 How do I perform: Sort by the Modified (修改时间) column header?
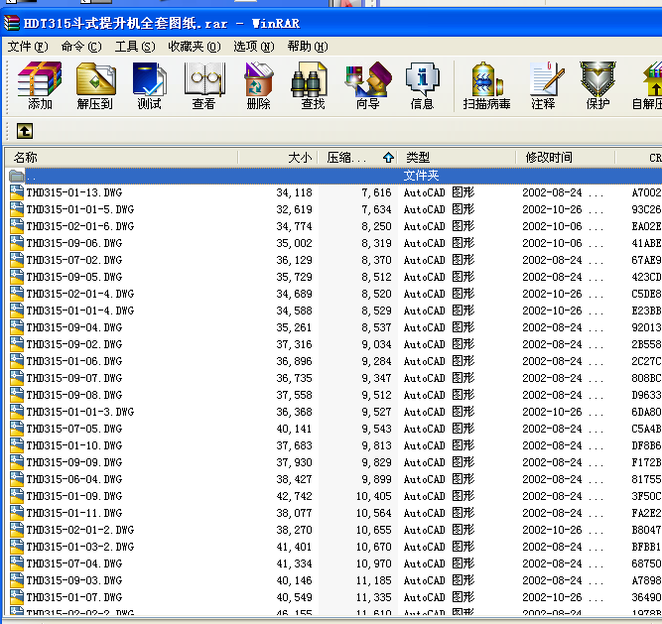[x=566, y=158]
